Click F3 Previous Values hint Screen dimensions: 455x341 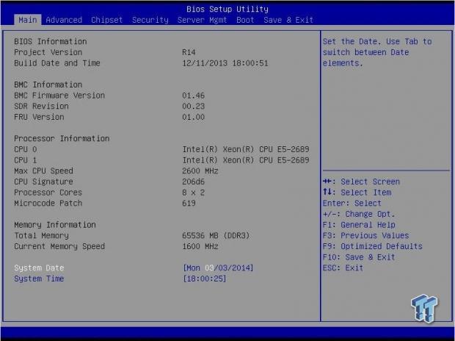click(x=366, y=235)
